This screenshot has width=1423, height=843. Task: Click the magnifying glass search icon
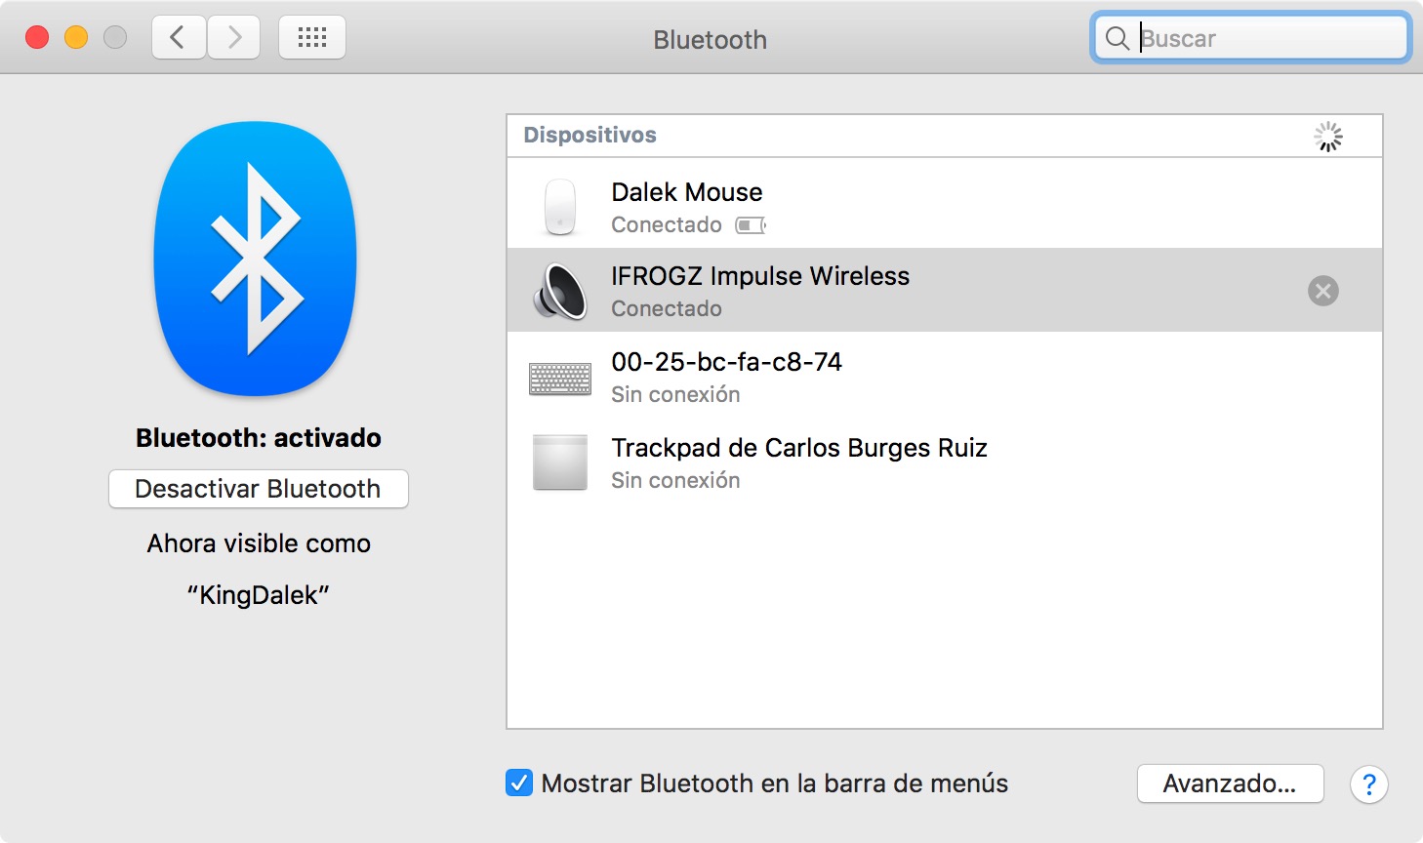coord(1118,39)
